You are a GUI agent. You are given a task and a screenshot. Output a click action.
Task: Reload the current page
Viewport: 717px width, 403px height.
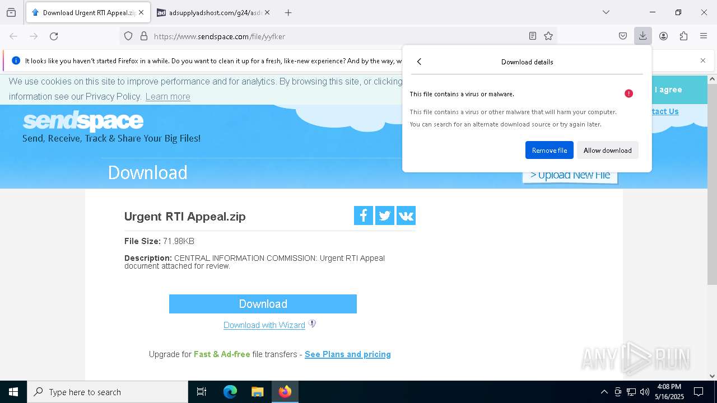pyautogui.click(x=54, y=36)
